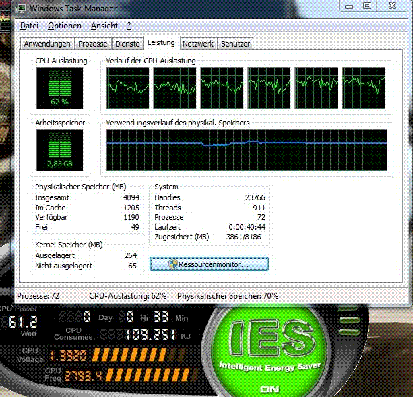The width and height of the screenshot is (413, 397).
Task: Click status bar Physikalischer Speicher: 70%
Action: click(x=228, y=296)
